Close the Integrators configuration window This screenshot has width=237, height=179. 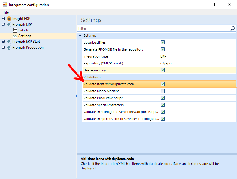229,5
